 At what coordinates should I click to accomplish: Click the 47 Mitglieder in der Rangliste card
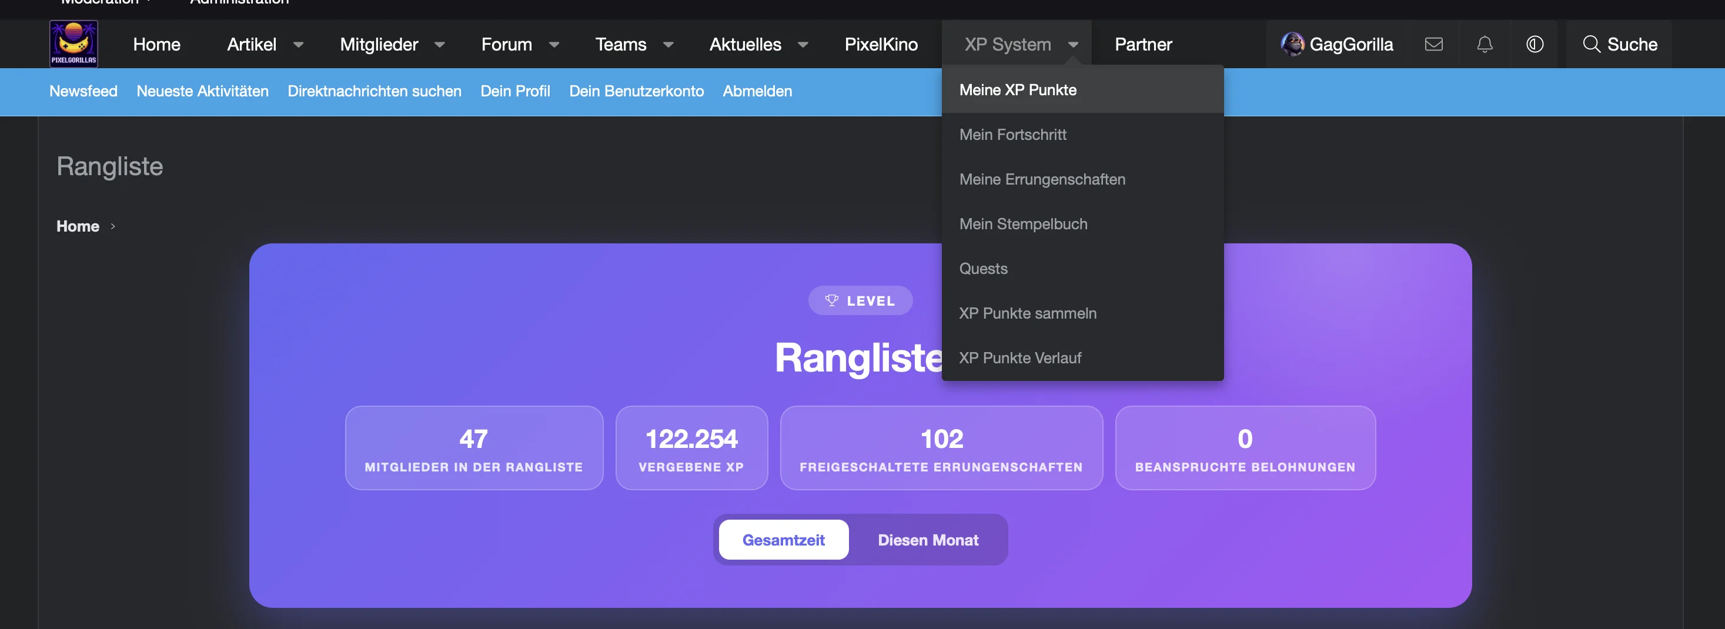point(474,447)
